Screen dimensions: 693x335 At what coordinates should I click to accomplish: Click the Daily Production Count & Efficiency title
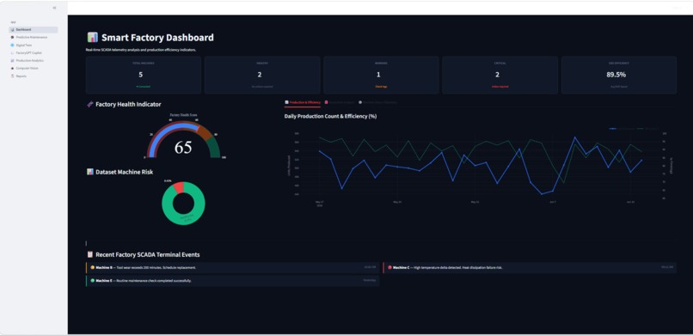click(330, 117)
